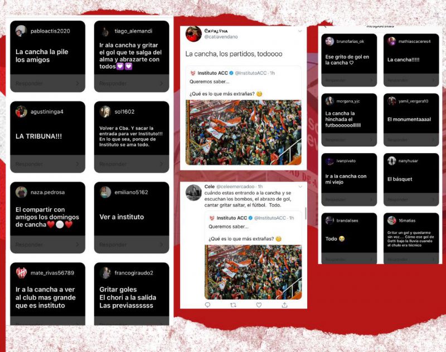This screenshot has height=352, width=446.
Task: Open the dropdown arrow on Cele's tweet
Action: (300, 187)
